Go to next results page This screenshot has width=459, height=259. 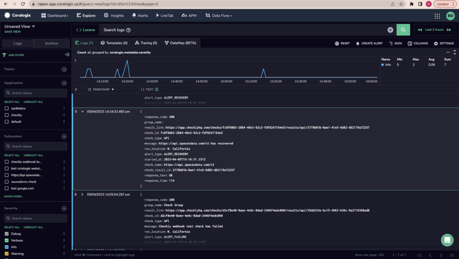coord(441,255)
